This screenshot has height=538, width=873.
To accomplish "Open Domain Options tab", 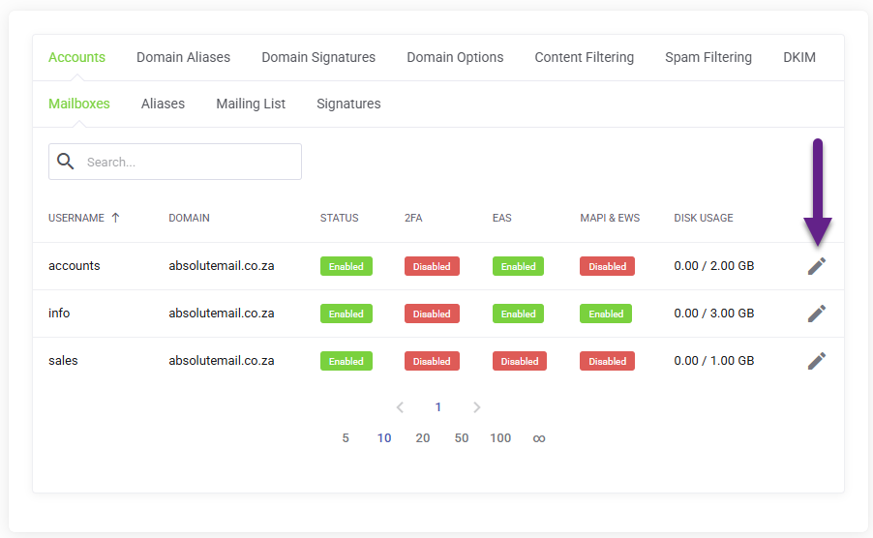I will (x=455, y=57).
